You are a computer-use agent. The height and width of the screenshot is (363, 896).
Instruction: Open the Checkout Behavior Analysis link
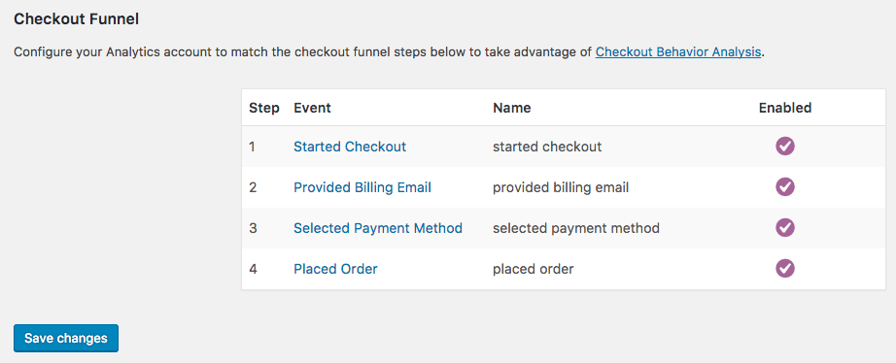tap(678, 52)
